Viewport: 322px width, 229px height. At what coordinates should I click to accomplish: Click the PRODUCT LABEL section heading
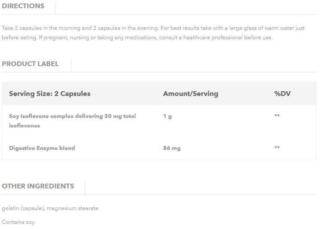click(30, 64)
